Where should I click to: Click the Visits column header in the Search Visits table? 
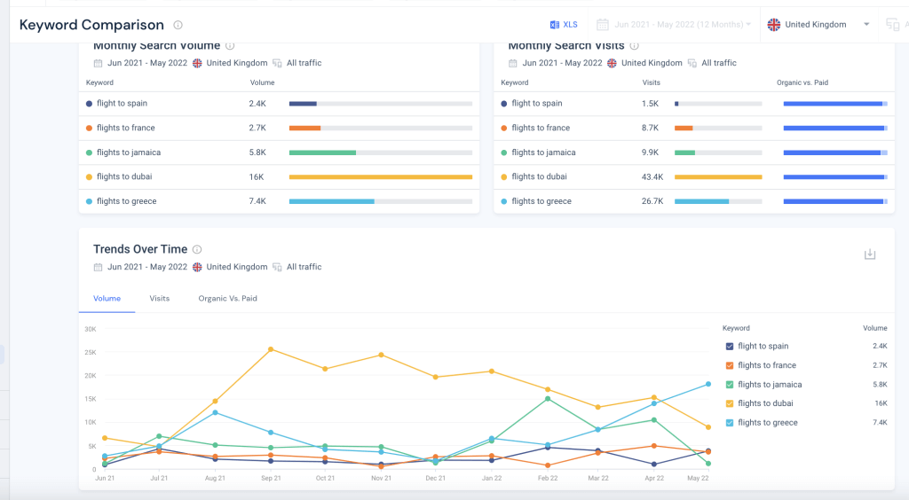[x=651, y=82]
